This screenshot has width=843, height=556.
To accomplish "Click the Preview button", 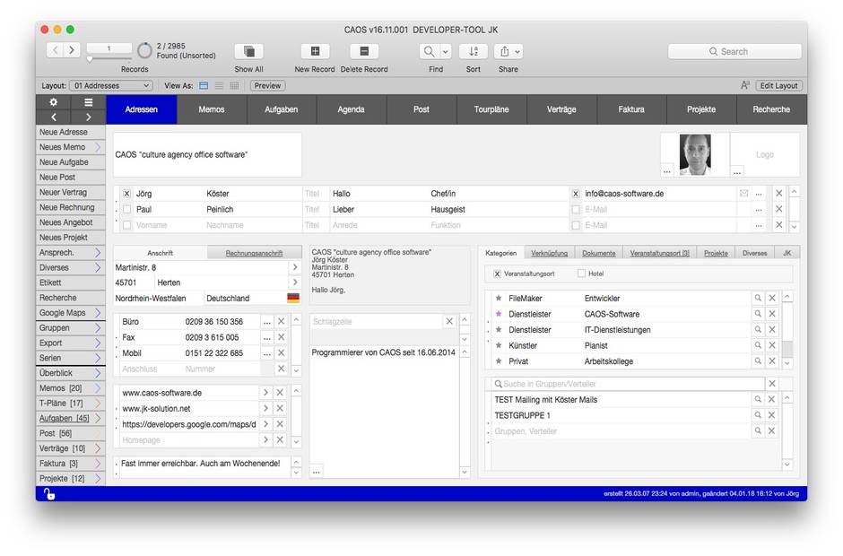I will click(267, 85).
